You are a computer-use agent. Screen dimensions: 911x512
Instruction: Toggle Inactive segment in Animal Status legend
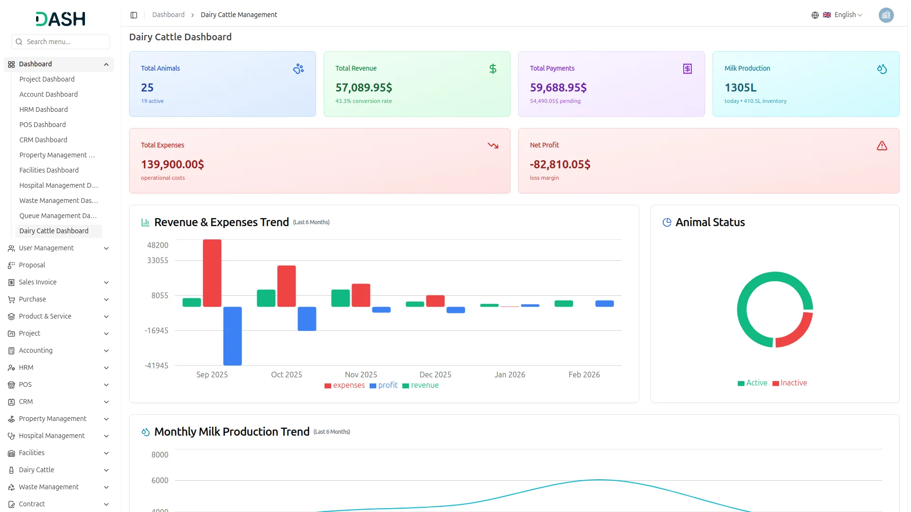tap(790, 383)
